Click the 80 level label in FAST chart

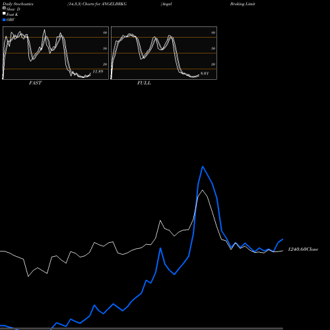tap(105, 32)
